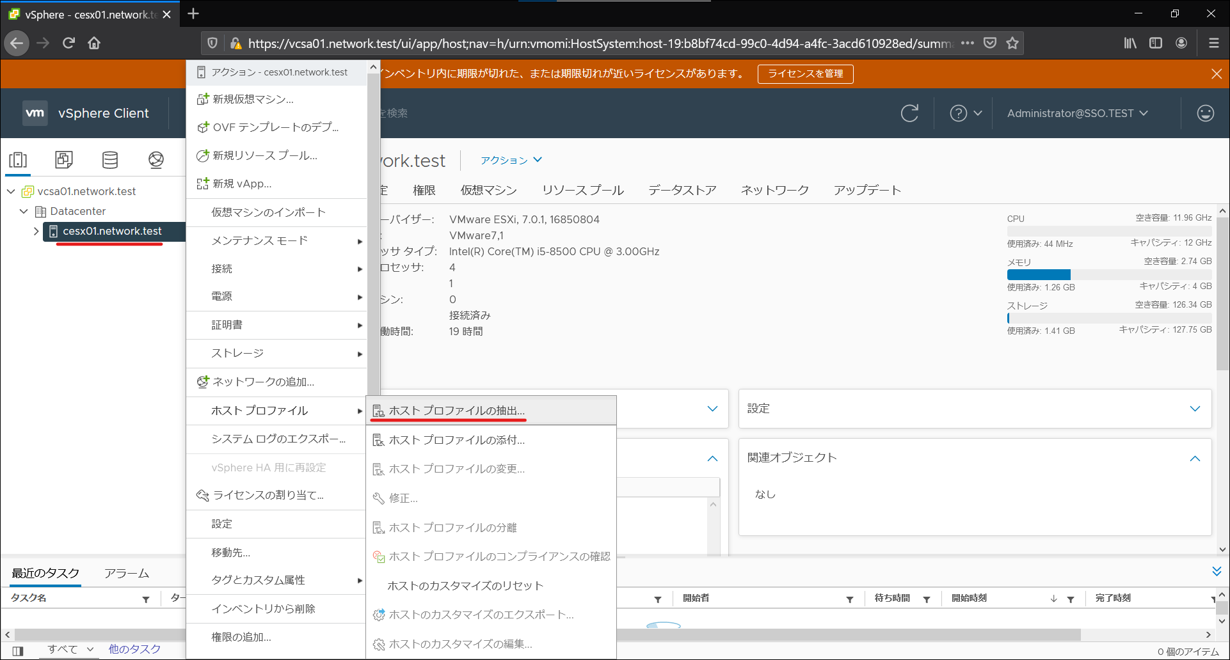1230x660 pixels.
Task: Expand the 設定 card chevron
Action: point(1195,409)
